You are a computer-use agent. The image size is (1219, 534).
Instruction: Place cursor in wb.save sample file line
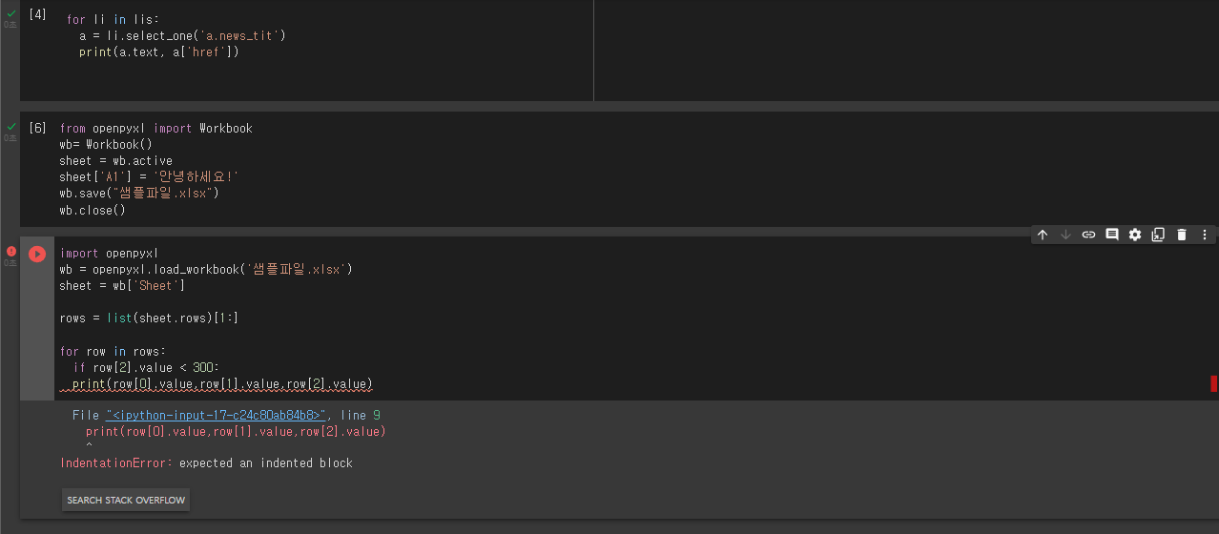pyautogui.click(x=139, y=194)
